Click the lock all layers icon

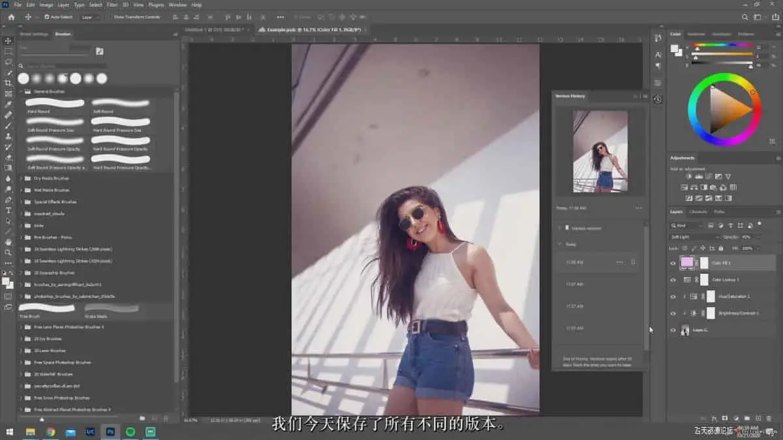[720, 248]
